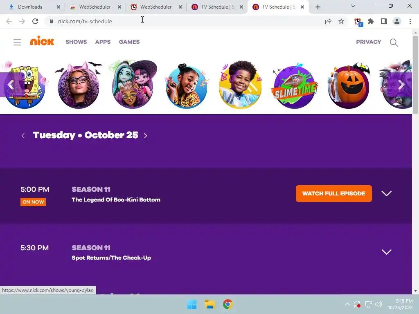This screenshot has width=419, height=314.
Task: Click the ON NOW badge
Action: coord(33,202)
